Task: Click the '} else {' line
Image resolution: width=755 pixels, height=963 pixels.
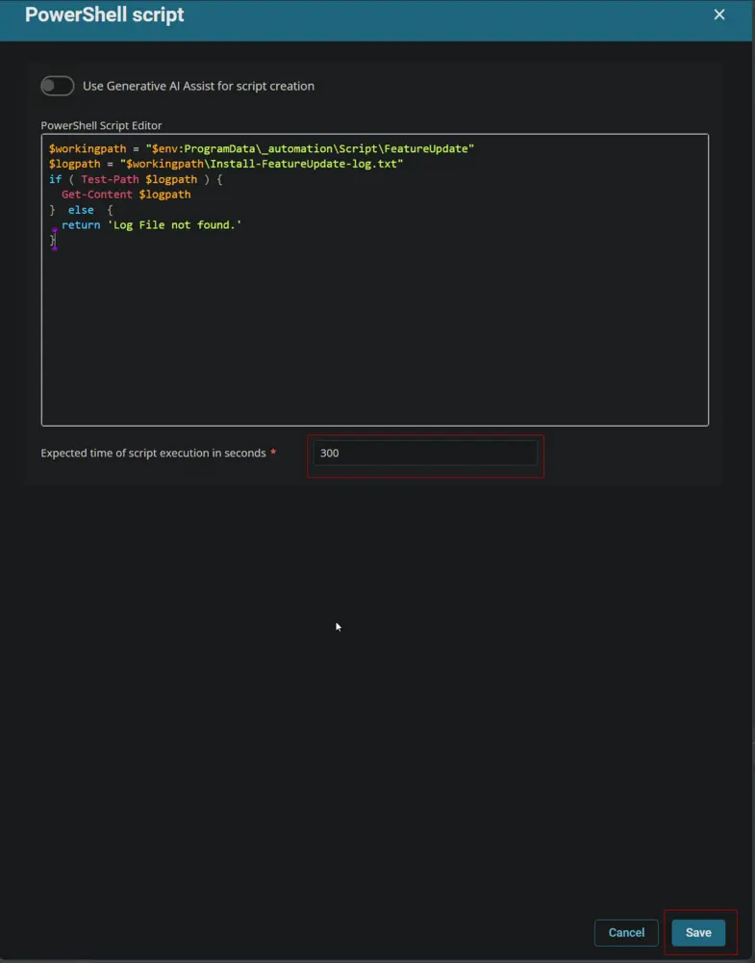Action: (x=81, y=210)
